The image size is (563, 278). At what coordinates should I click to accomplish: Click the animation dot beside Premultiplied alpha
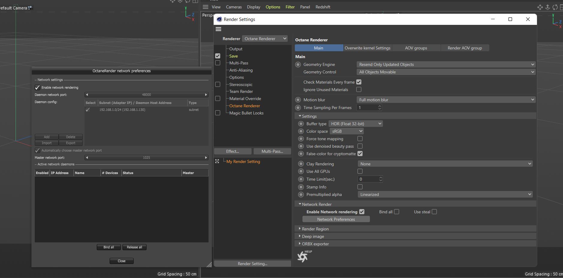point(301,194)
